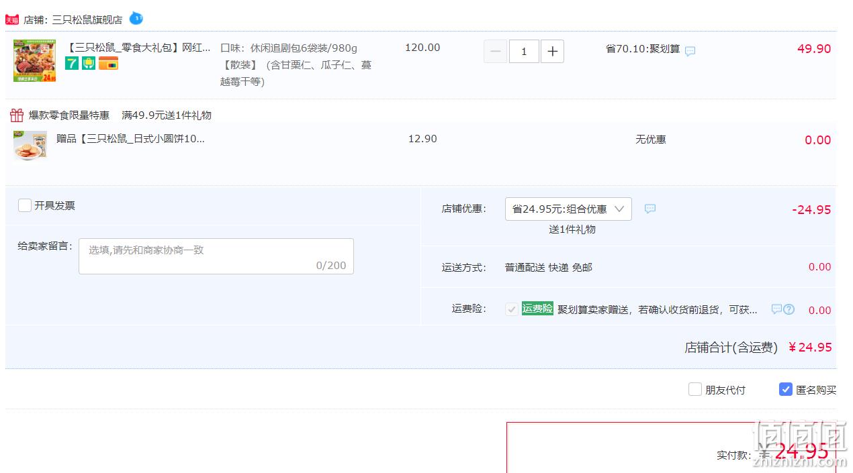Click the comment icon beside store discount dropdown
The width and height of the screenshot is (853, 473).
click(650, 209)
